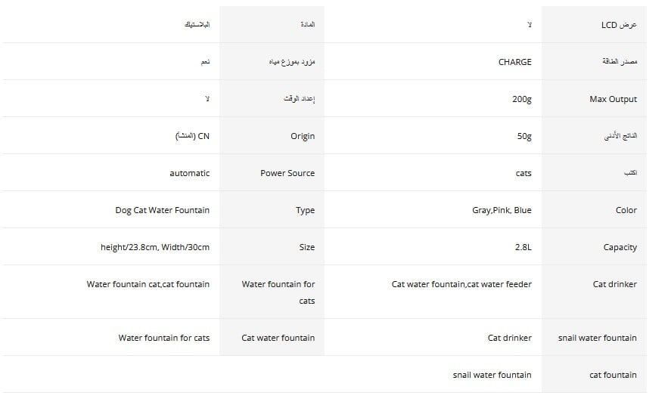
Task: Click the Cat water fountain,cat water feeder value
Action: [x=461, y=284]
